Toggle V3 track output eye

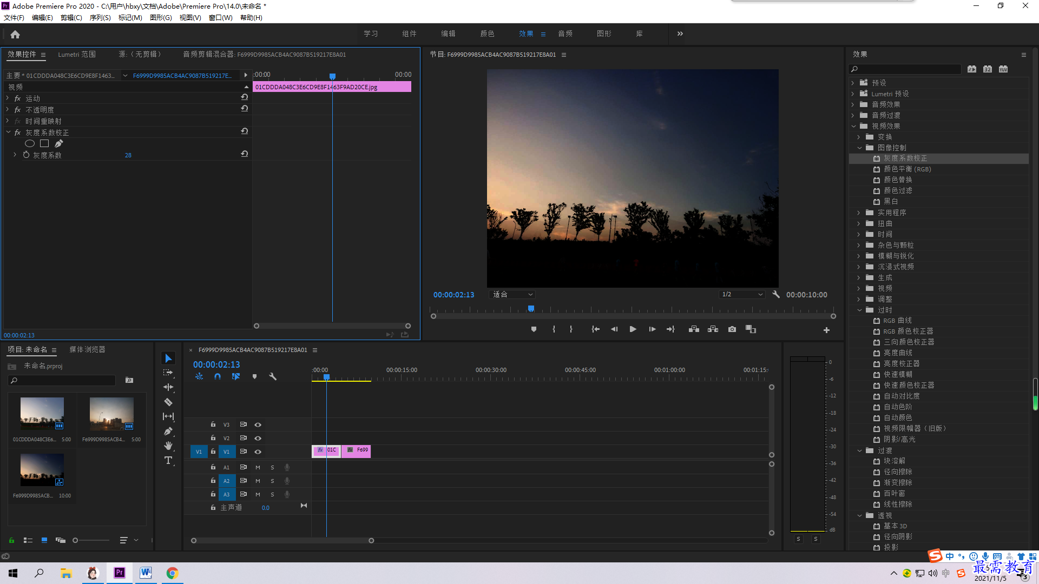click(x=258, y=424)
